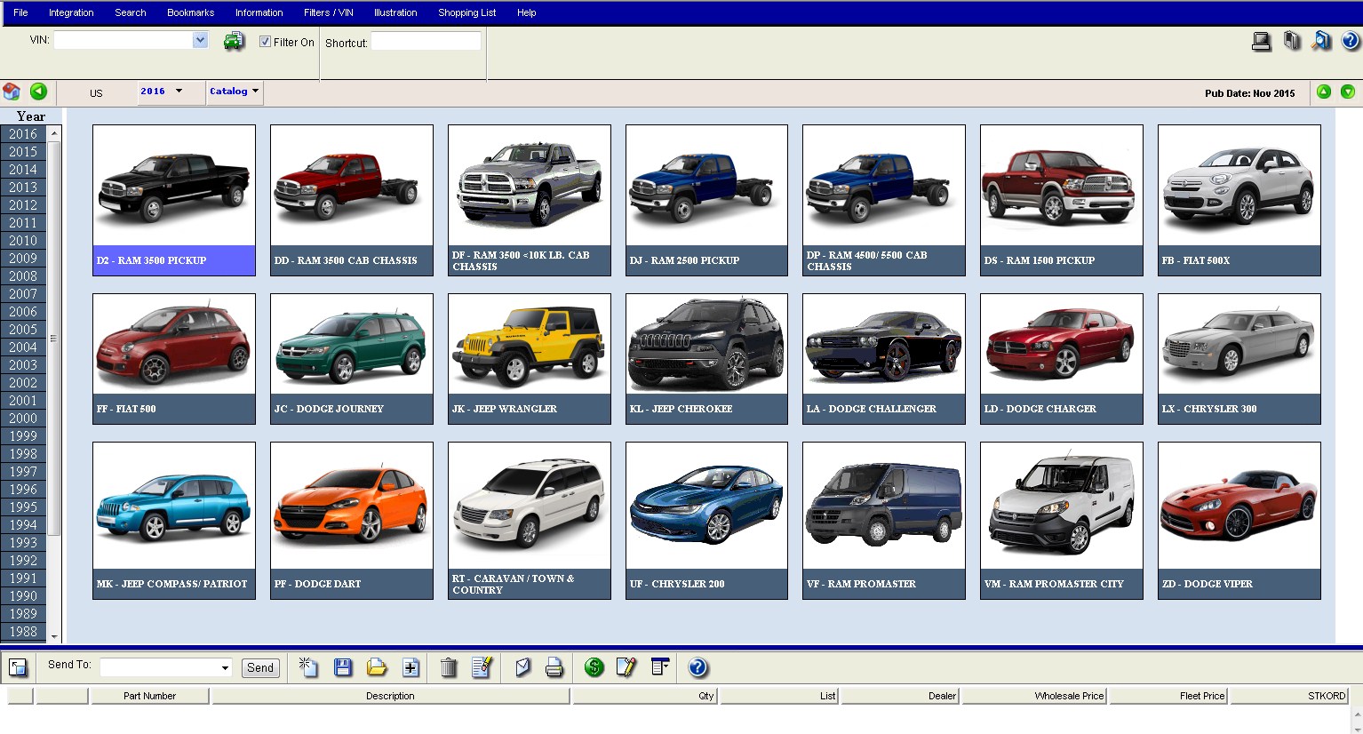Save the shopping list with floppy disk icon
This screenshot has width=1363, height=734.
click(x=343, y=667)
